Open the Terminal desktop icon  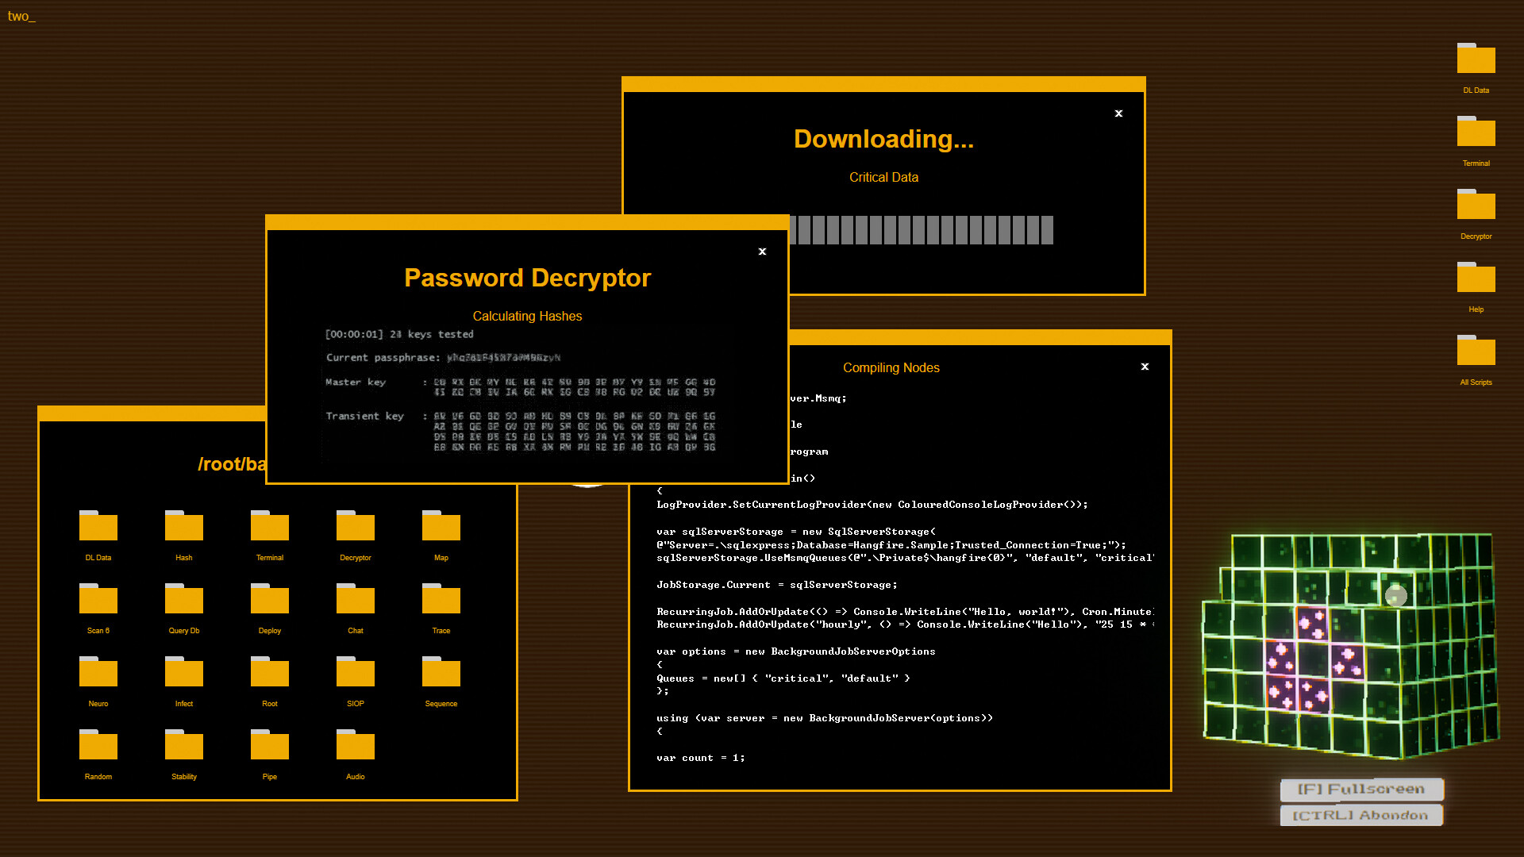1475,132
